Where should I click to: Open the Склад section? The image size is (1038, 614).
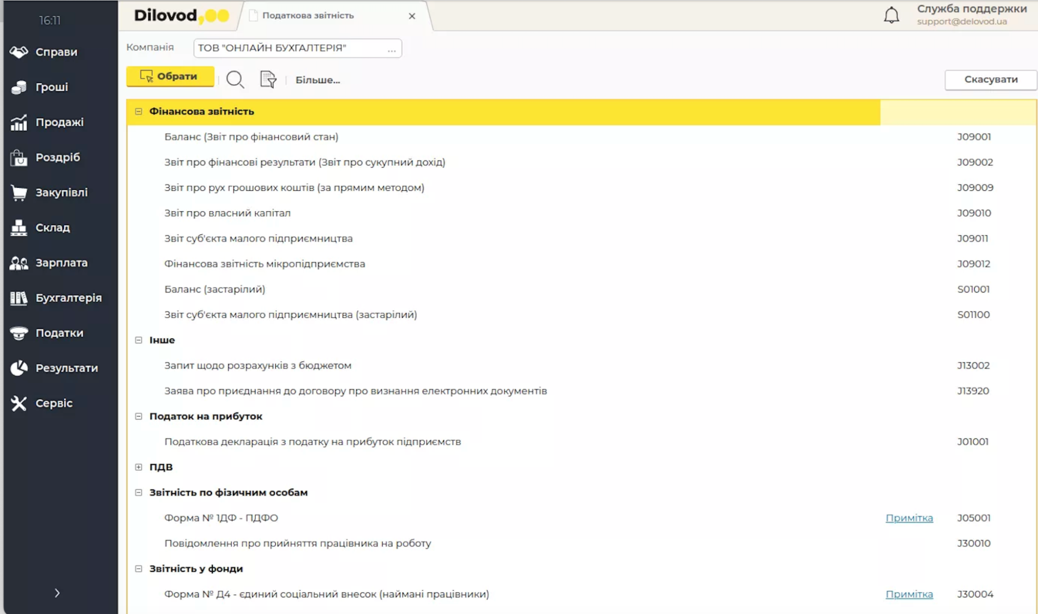[53, 227]
